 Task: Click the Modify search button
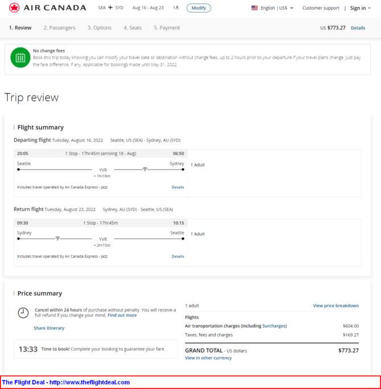(198, 8)
